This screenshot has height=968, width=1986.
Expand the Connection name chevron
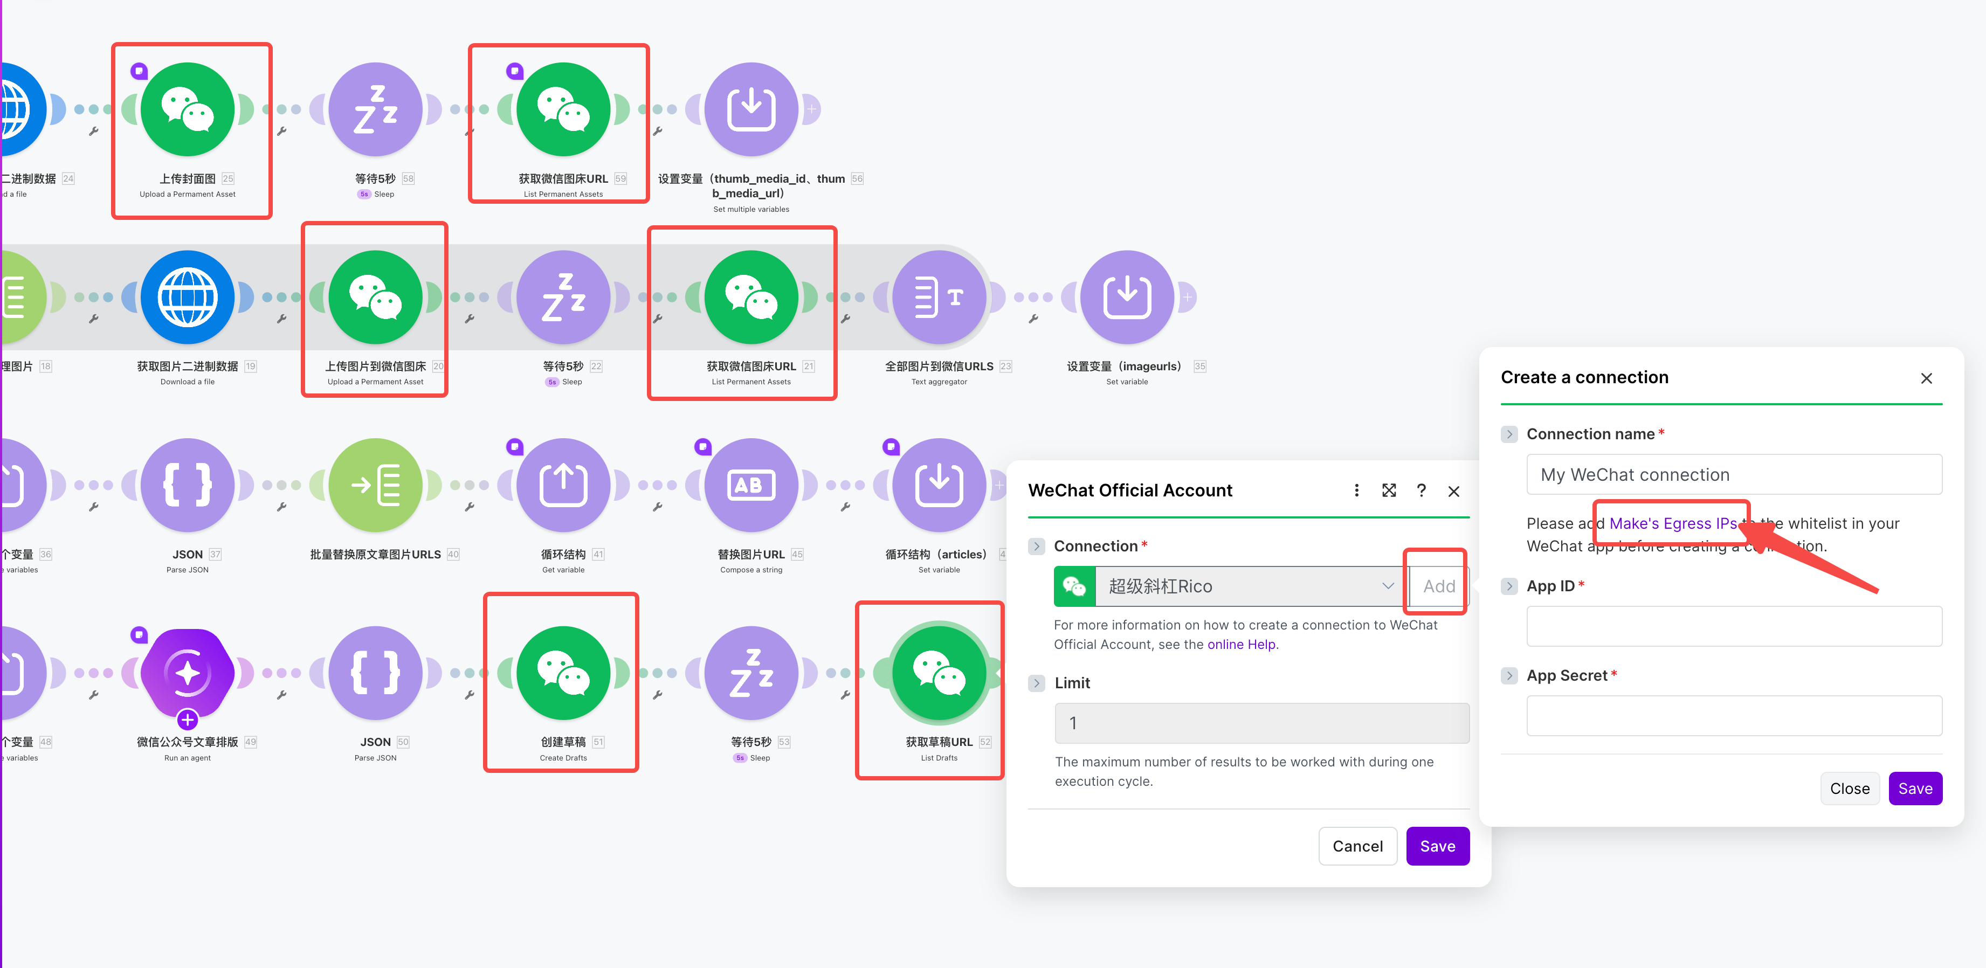click(x=1509, y=434)
